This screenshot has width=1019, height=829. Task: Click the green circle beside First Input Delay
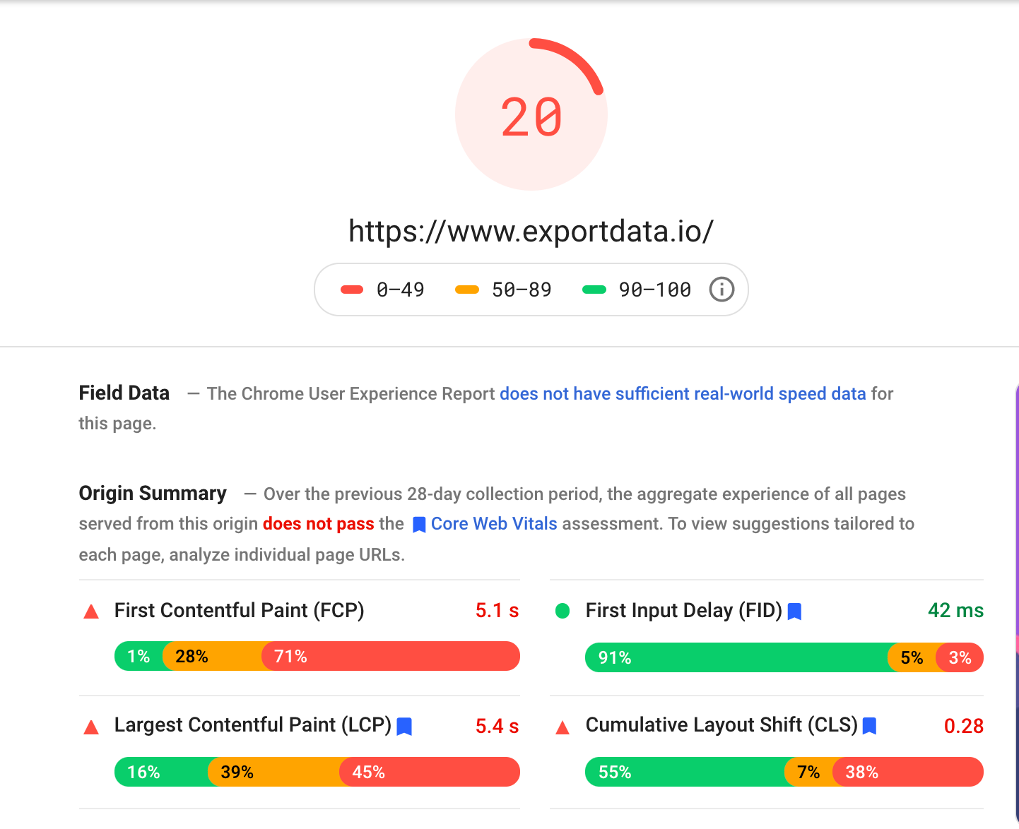click(562, 611)
